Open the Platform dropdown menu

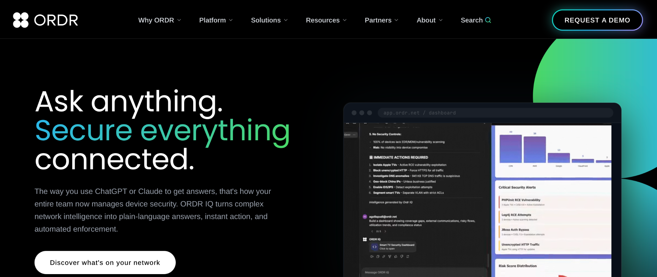tap(216, 20)
